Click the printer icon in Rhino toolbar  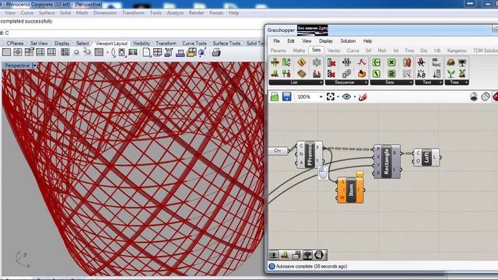click(x=216, y=52)
